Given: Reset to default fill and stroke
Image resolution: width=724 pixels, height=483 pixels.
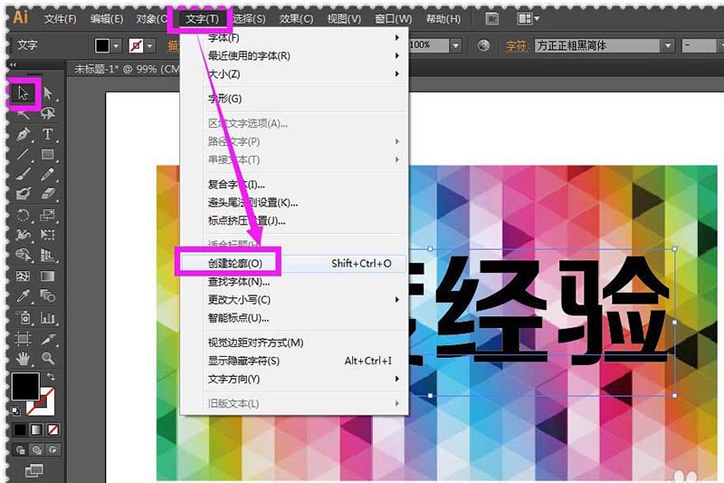Looking at the screenshot, I should (16, 411).
